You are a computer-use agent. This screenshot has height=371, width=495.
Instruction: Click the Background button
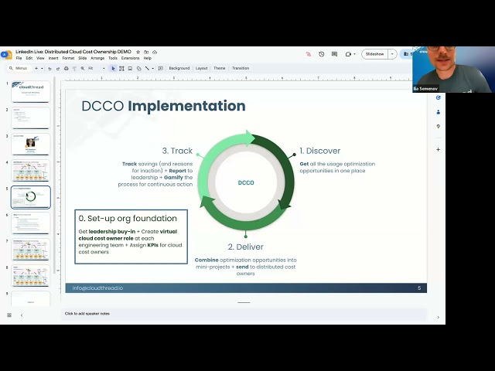coord(179,68)
